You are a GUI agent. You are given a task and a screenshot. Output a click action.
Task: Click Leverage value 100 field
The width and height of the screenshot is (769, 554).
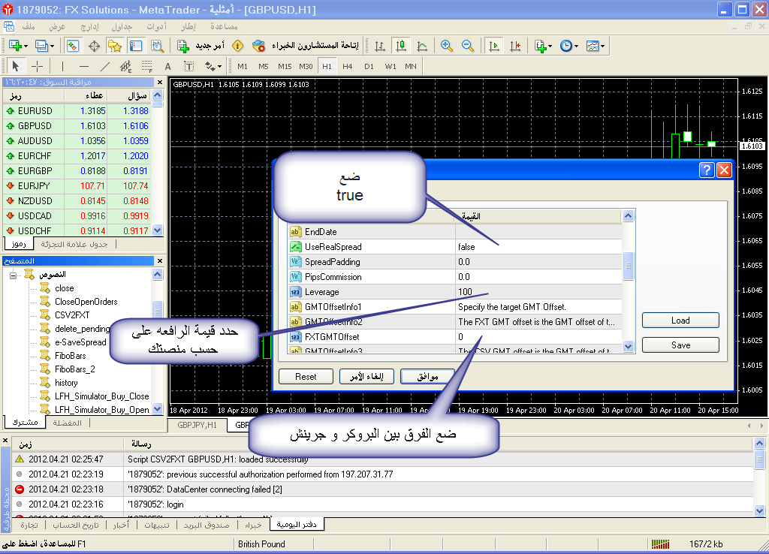click(x=538, y=292)
